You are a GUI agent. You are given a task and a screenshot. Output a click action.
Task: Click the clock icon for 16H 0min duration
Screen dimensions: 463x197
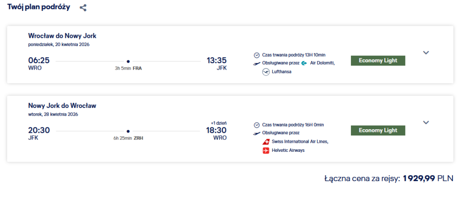tap(257, 125)
